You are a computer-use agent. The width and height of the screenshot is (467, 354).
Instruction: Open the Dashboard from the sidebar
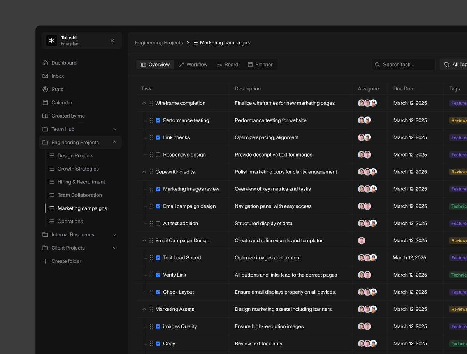[64, 63]
